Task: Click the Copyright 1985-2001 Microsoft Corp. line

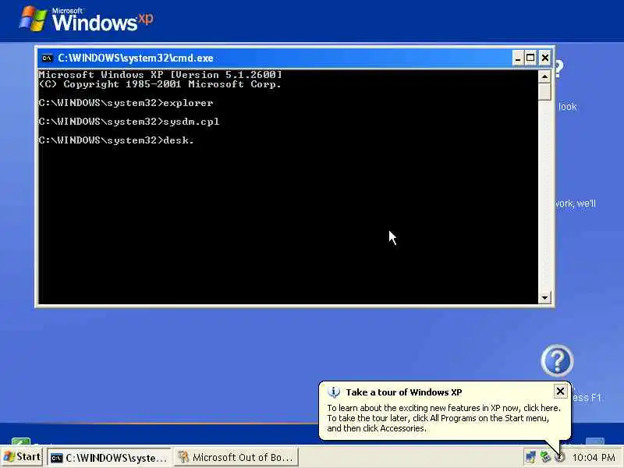Action: [x=160, y=84]
